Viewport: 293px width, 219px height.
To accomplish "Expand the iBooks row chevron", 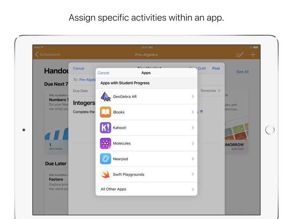I will tap(193, 112).
